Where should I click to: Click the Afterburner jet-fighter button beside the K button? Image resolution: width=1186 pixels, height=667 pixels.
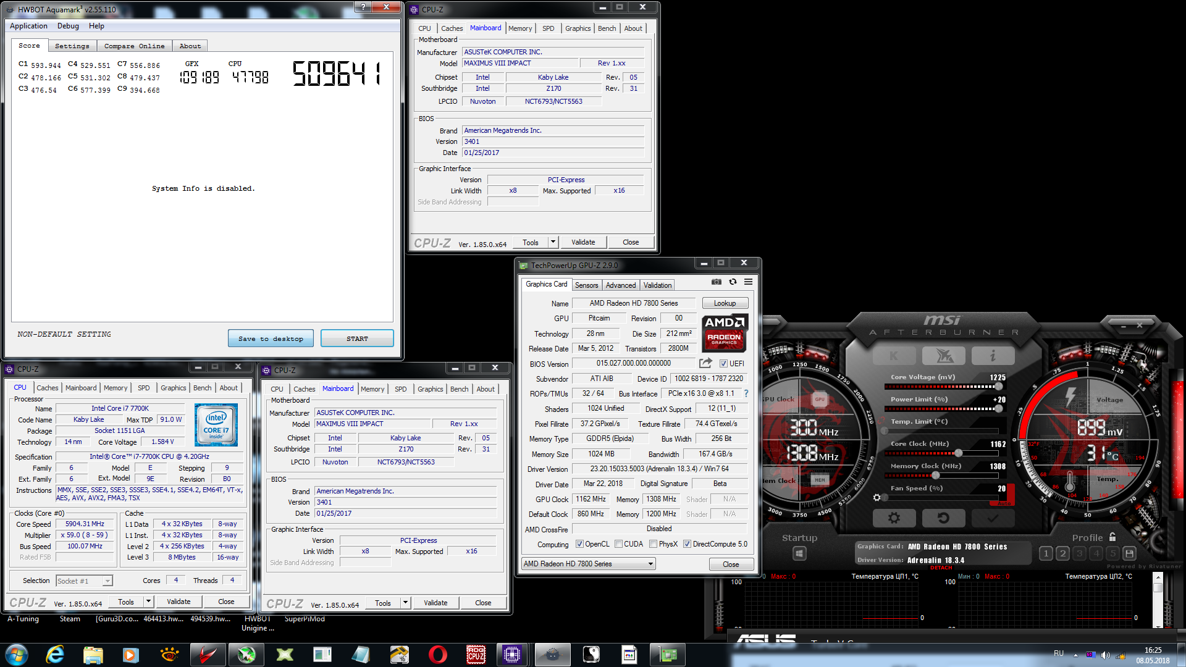[943, 356]
